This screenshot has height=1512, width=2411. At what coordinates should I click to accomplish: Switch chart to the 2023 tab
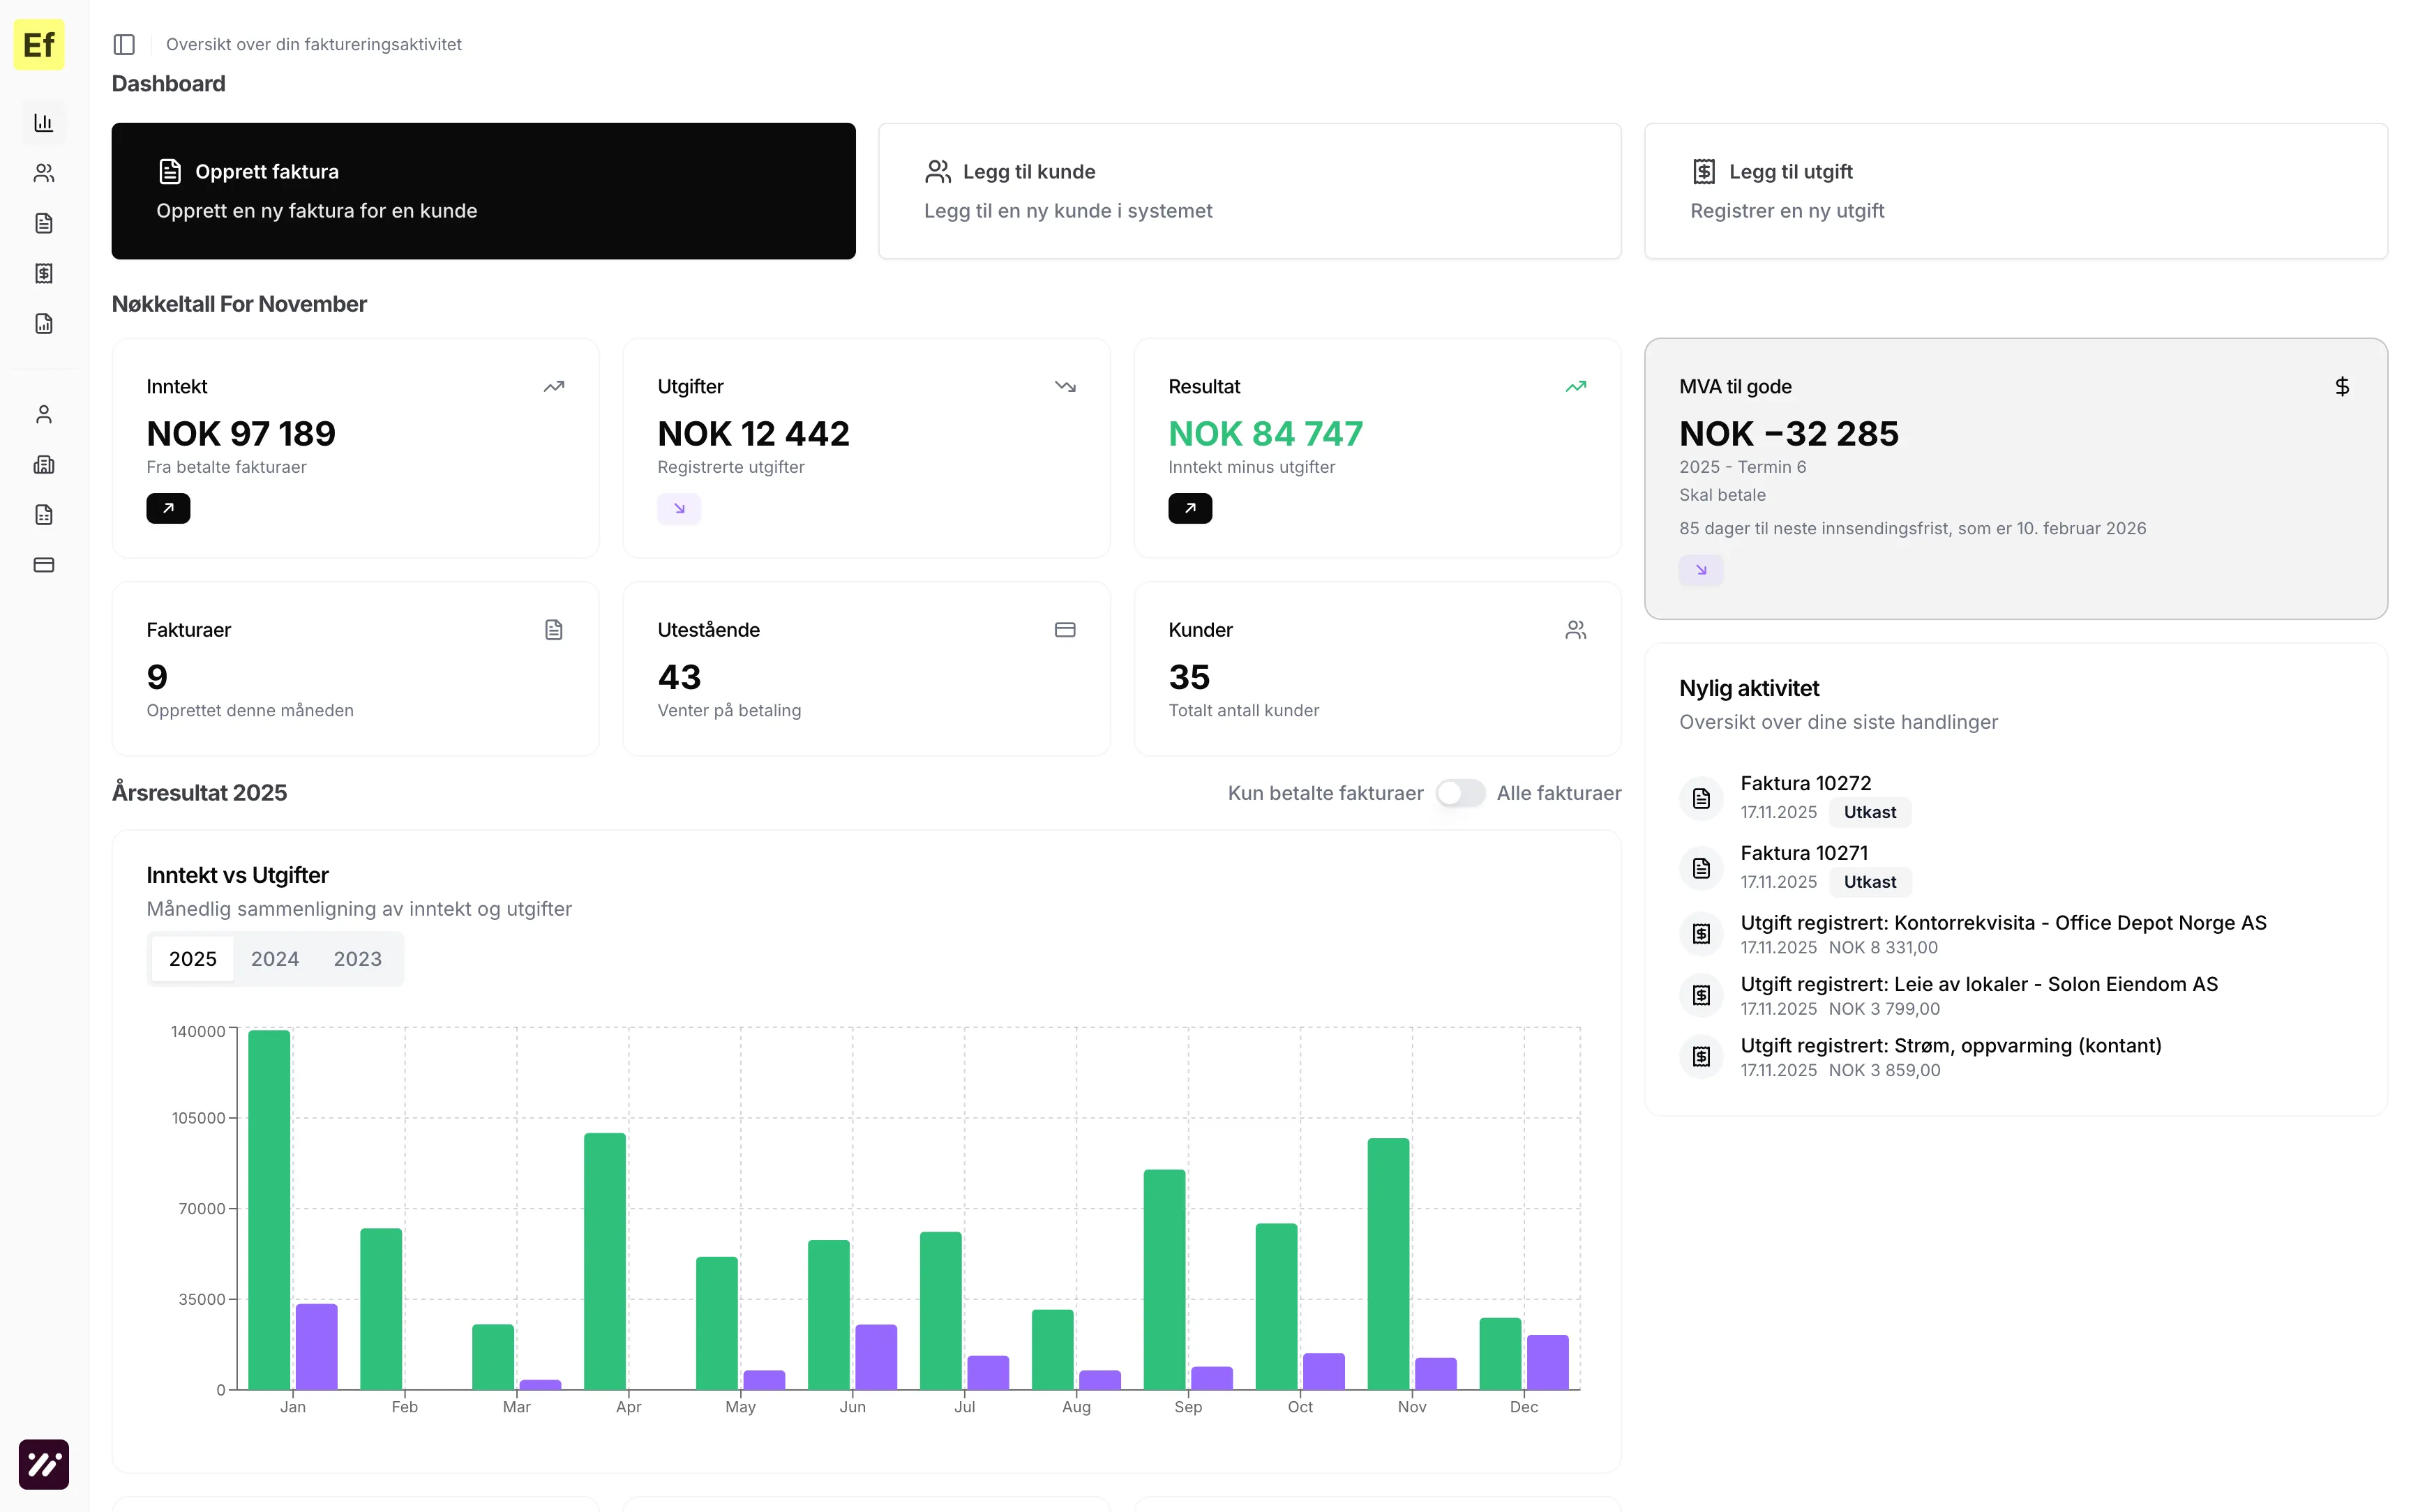pyautogui.click(x=357, y=958)
